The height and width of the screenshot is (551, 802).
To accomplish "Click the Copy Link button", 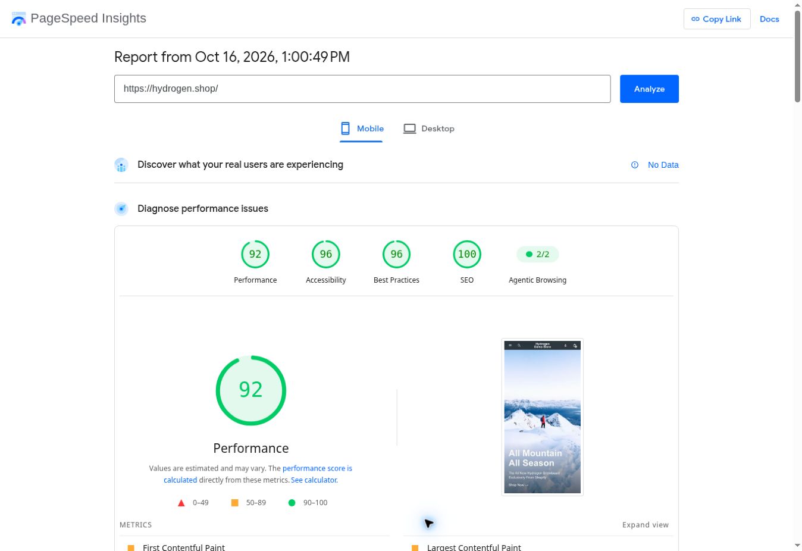I will tap(717, 19).
